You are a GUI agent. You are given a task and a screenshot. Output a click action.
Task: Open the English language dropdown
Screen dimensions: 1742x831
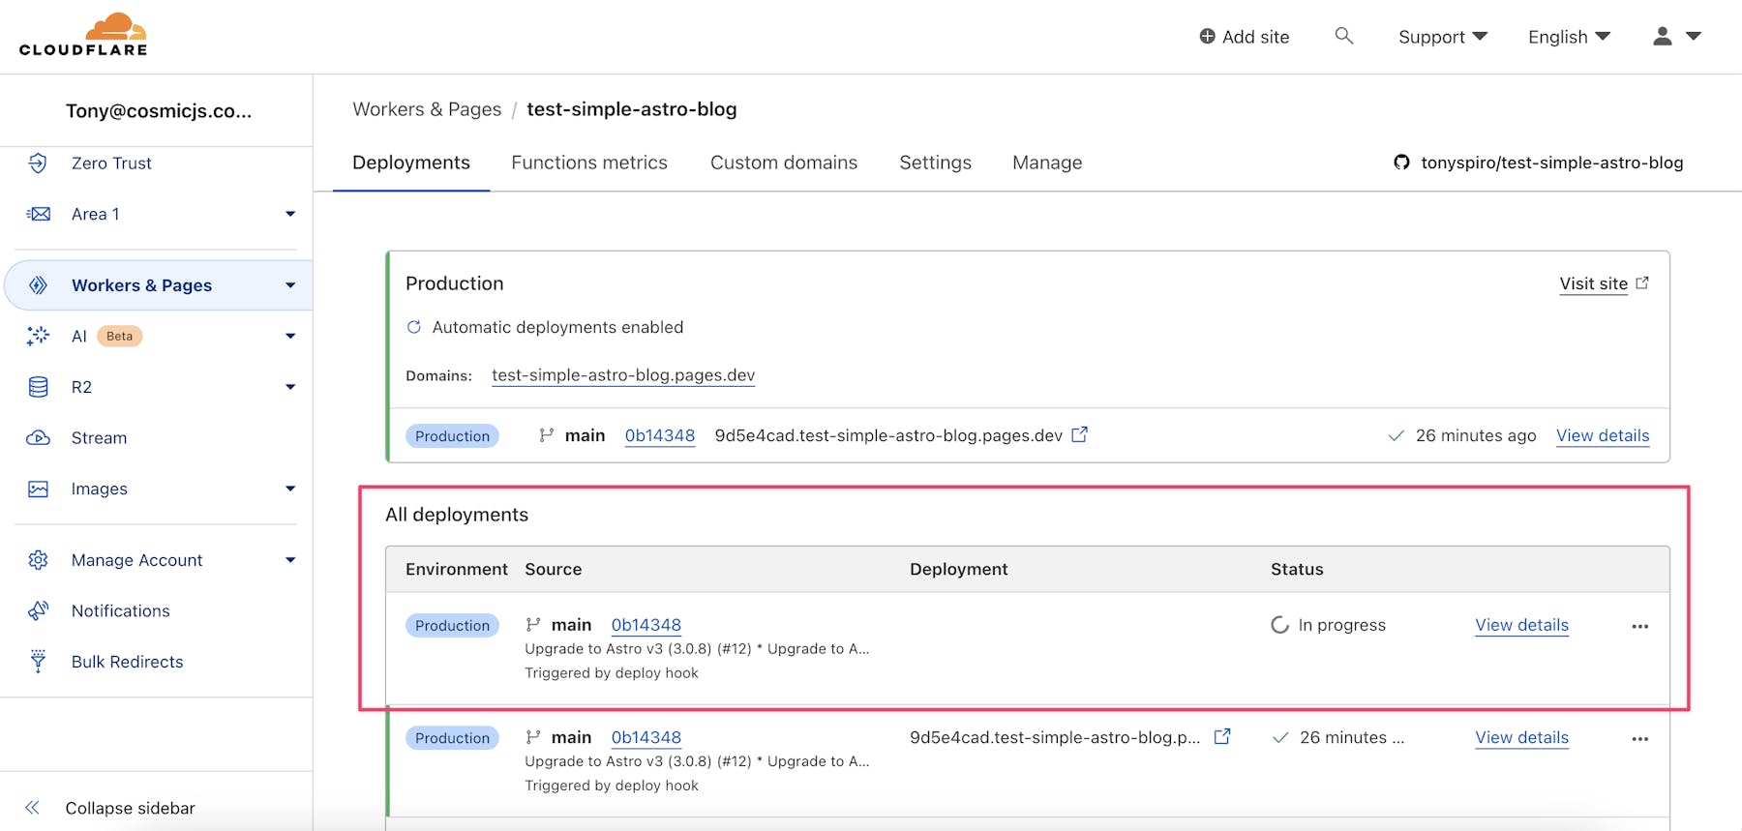point(1569,37)
